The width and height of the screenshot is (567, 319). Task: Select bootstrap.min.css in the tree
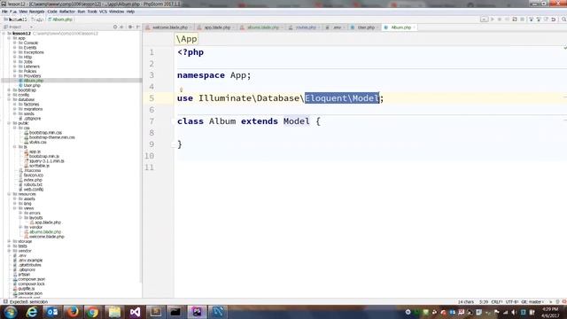click(x=45, y=133)
